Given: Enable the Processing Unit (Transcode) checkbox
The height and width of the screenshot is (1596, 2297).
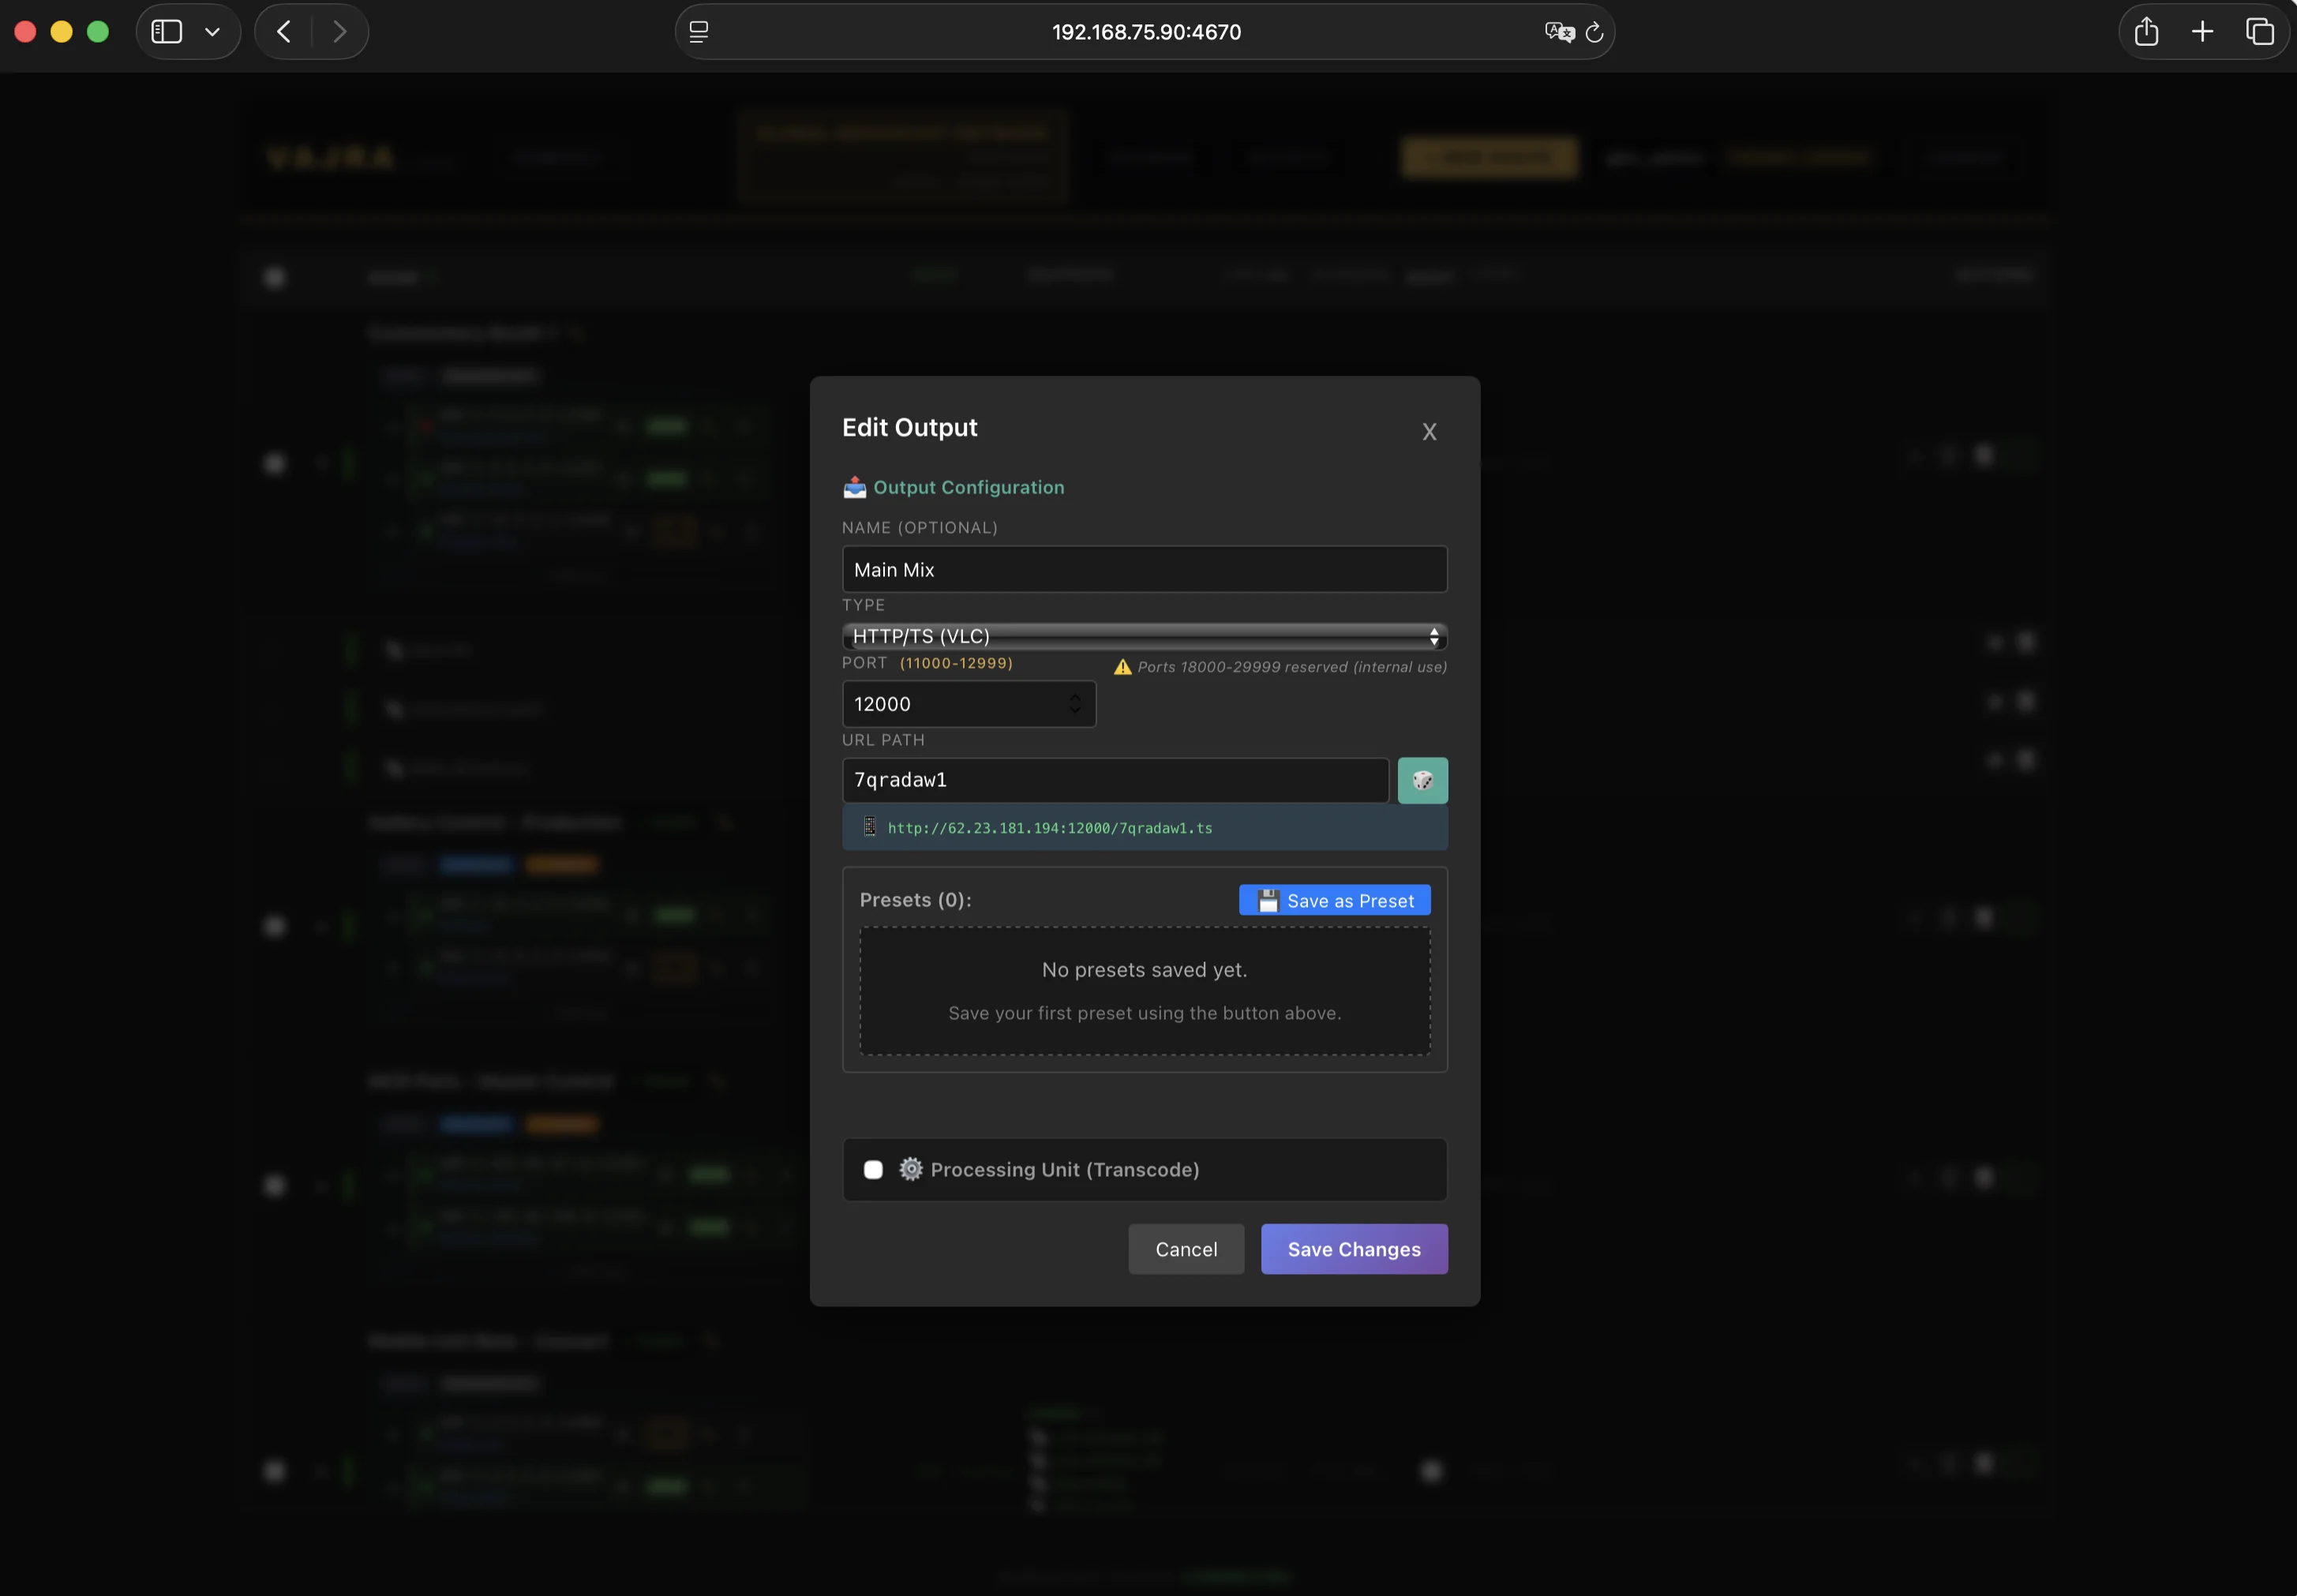Looking at the screenshot, I should [x=872, y=1169].
